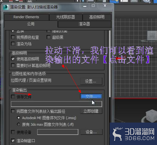Switch to the Render Elements tab
This screenshot has width=157, height=145.
(x=26, y=17)
